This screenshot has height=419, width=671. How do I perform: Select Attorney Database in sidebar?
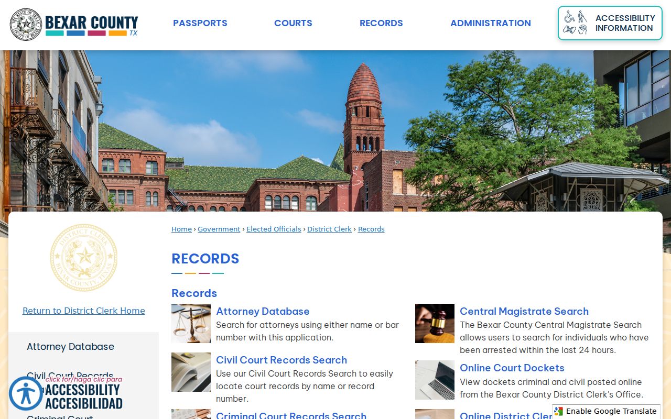coord(70,347)
